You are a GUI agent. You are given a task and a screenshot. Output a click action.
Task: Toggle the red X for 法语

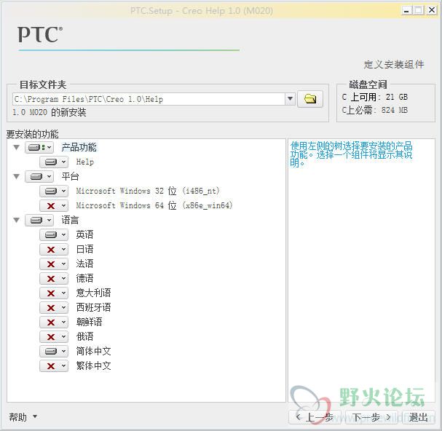54,264
